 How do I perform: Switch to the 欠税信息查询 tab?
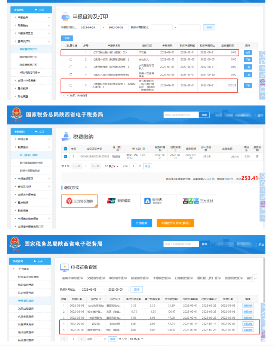(x=95, y=278)
